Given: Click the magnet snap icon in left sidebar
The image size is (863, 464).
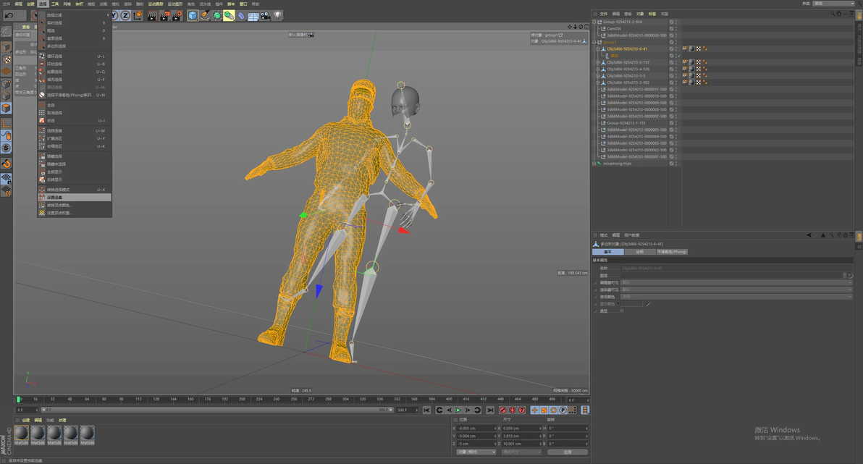Looking at the screenshot, I should [6, 164].
